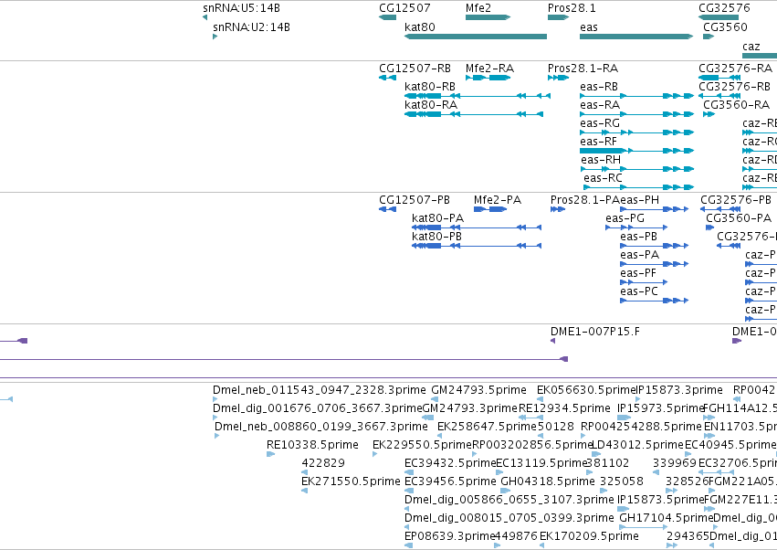
Task: Click transcript CG32576-RA
Action: pyautogui.click(x=719, y=78)
